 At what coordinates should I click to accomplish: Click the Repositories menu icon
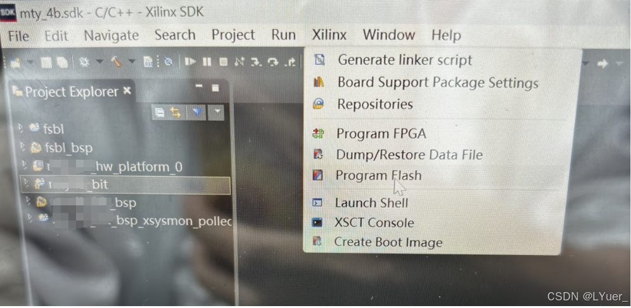point(318,105)
